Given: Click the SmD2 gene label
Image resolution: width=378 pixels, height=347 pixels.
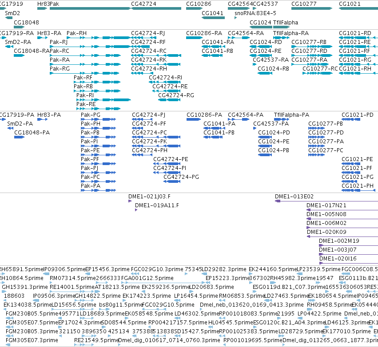Looking at the screenshot, I should coord(12,13).
